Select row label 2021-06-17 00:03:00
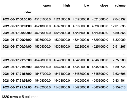This screenshot has width=129, height=100. [x=17, y=40]
